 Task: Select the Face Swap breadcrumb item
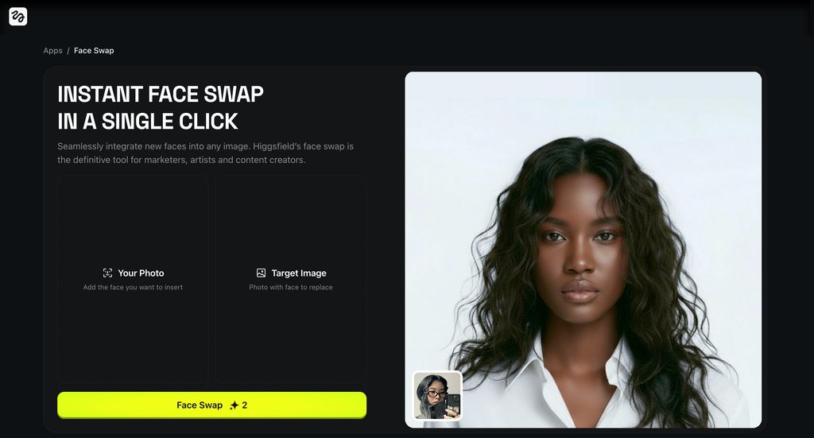point(94,50)
